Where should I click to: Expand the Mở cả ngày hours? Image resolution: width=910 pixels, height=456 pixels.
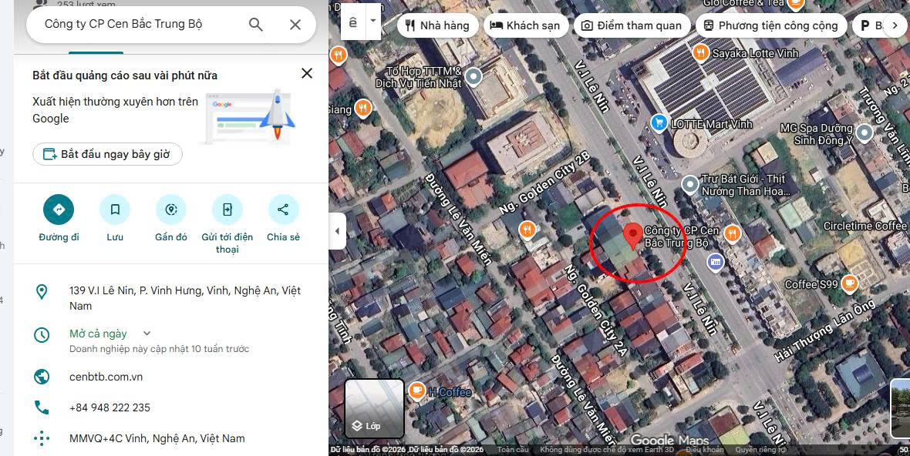click(x=147, y=334)
